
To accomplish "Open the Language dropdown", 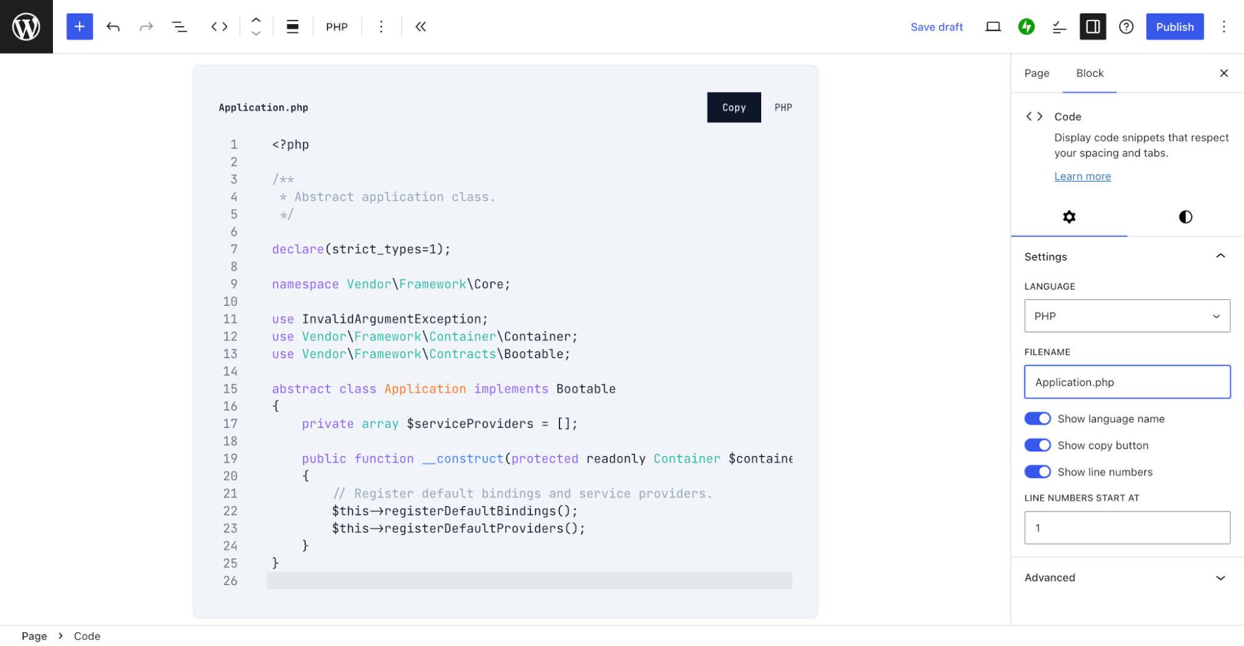I will point(1126,316).
